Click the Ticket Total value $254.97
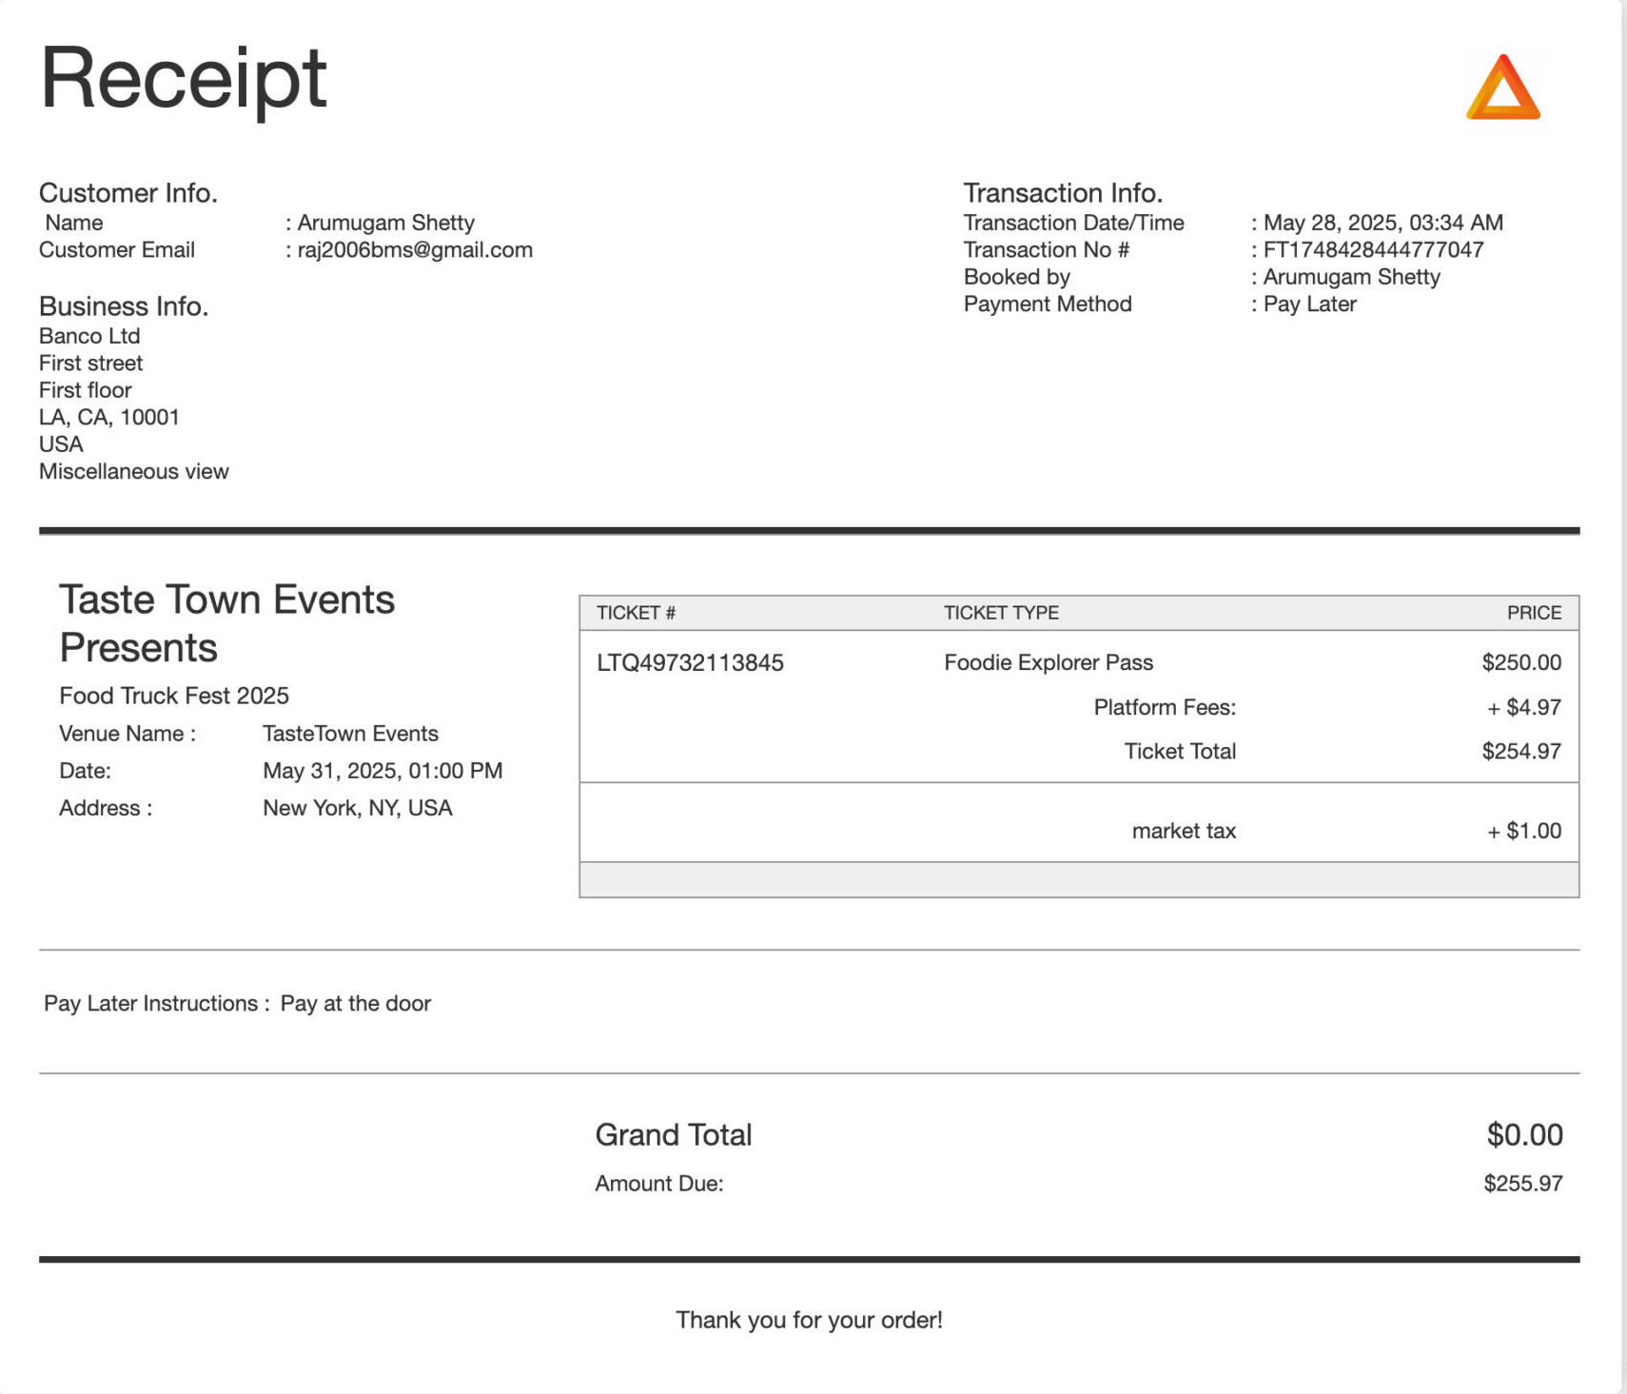1627x1394 pixels. (x=1521, y=752)
